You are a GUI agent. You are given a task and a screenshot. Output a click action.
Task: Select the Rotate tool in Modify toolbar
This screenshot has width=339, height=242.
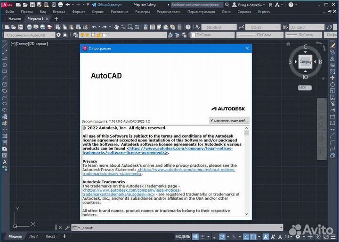click(x=332, y=84)
